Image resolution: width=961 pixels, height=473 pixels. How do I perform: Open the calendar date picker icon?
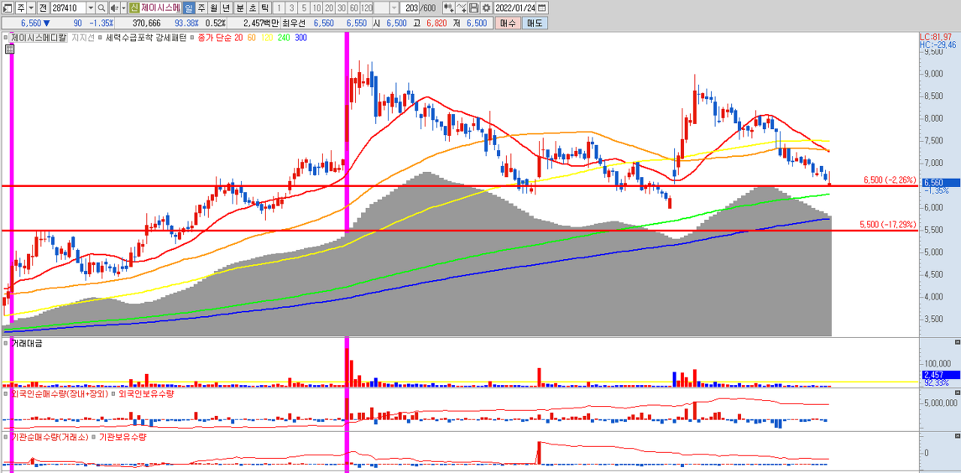click(x=542, y=8)
